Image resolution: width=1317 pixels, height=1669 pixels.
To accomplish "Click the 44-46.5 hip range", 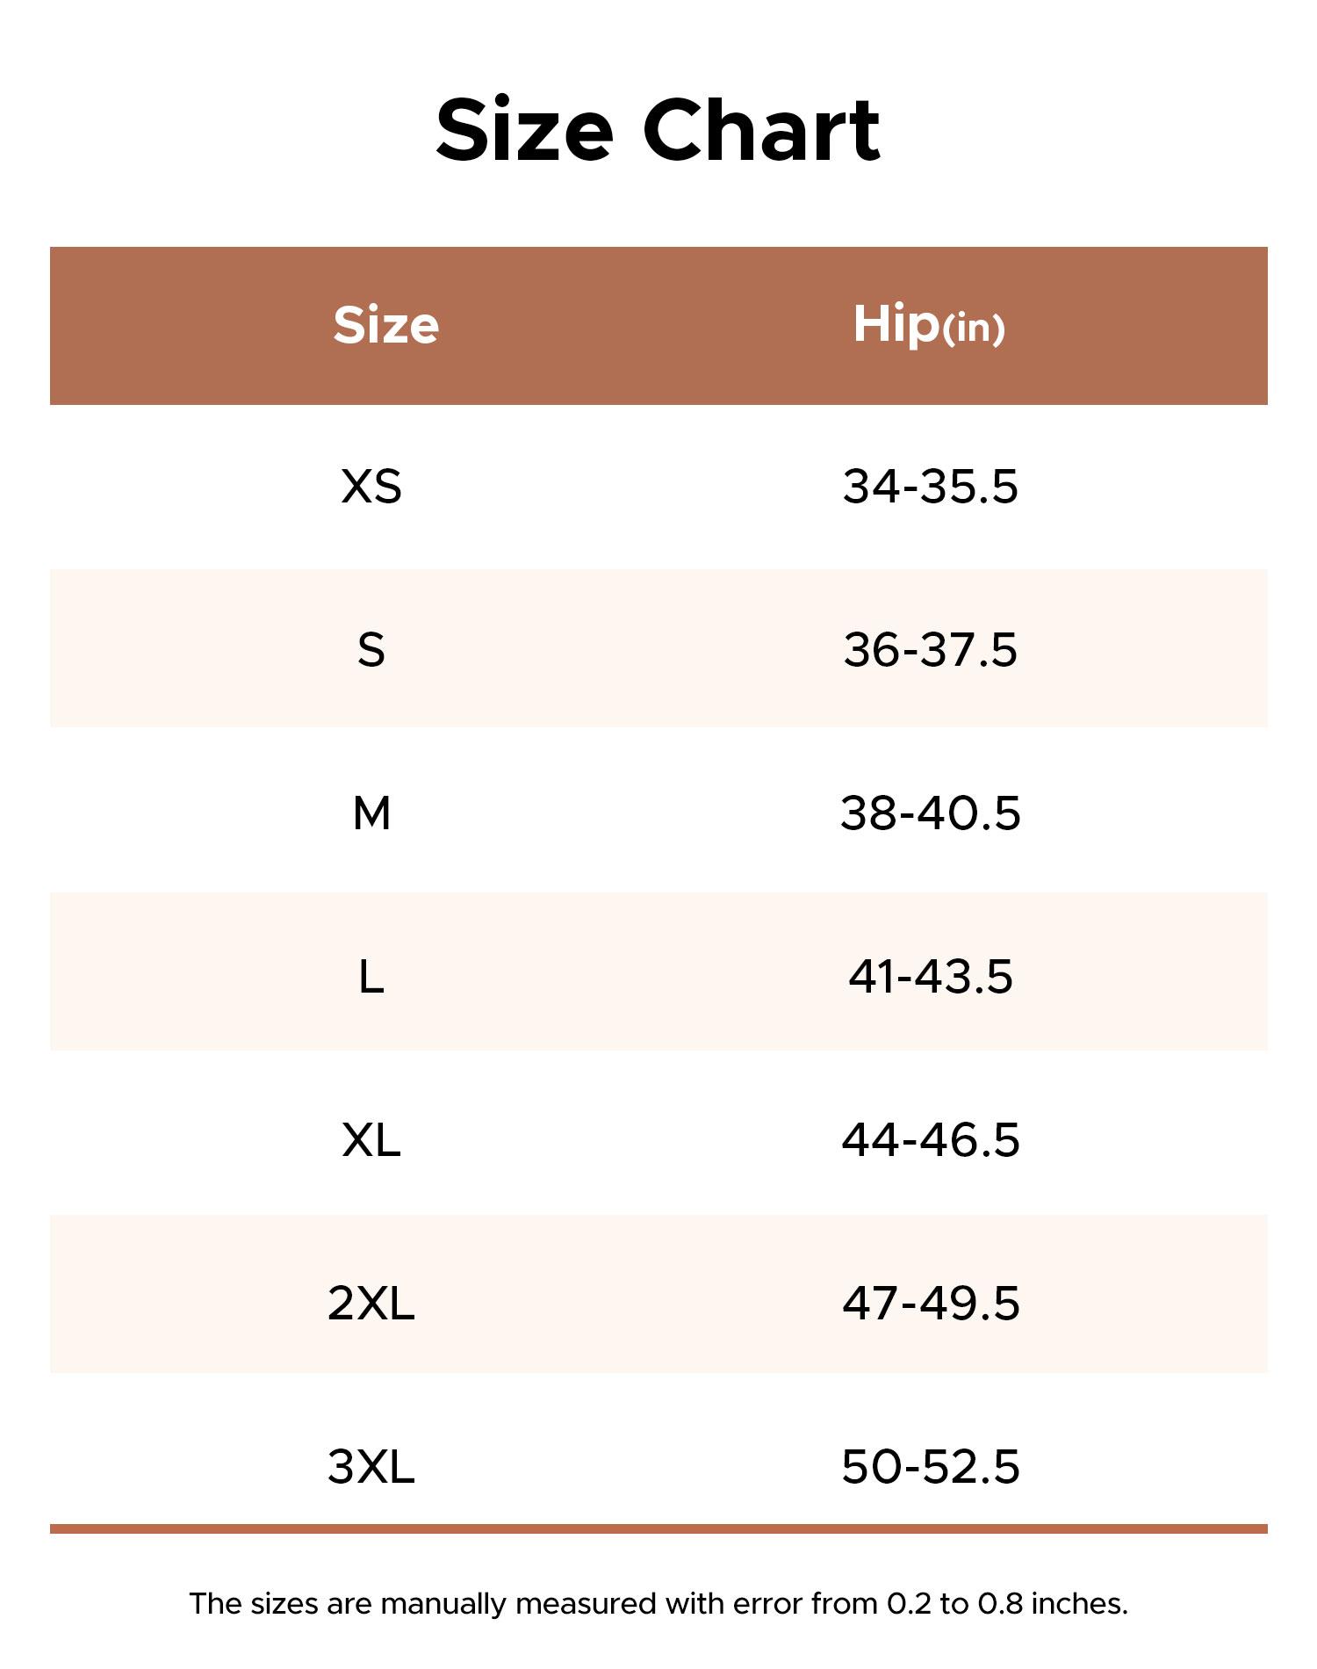I will [x=931, y=1140].
